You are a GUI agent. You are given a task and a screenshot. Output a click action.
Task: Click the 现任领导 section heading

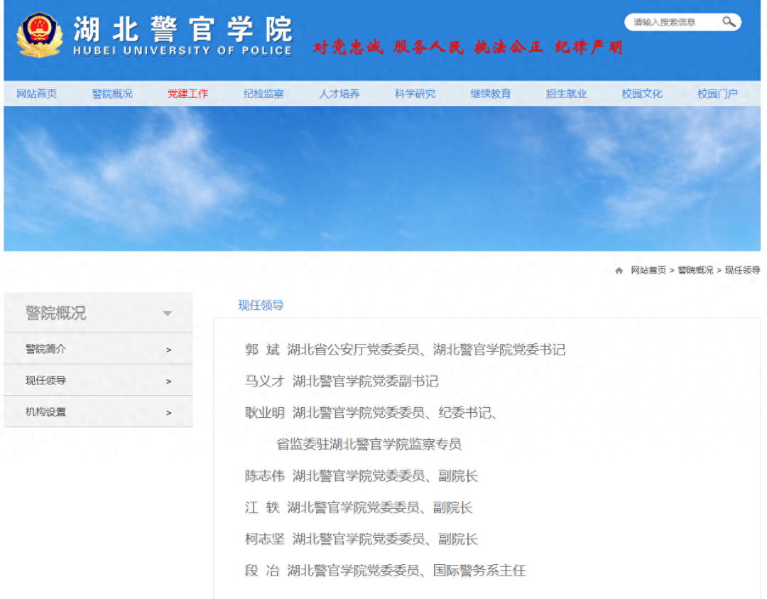261,306
